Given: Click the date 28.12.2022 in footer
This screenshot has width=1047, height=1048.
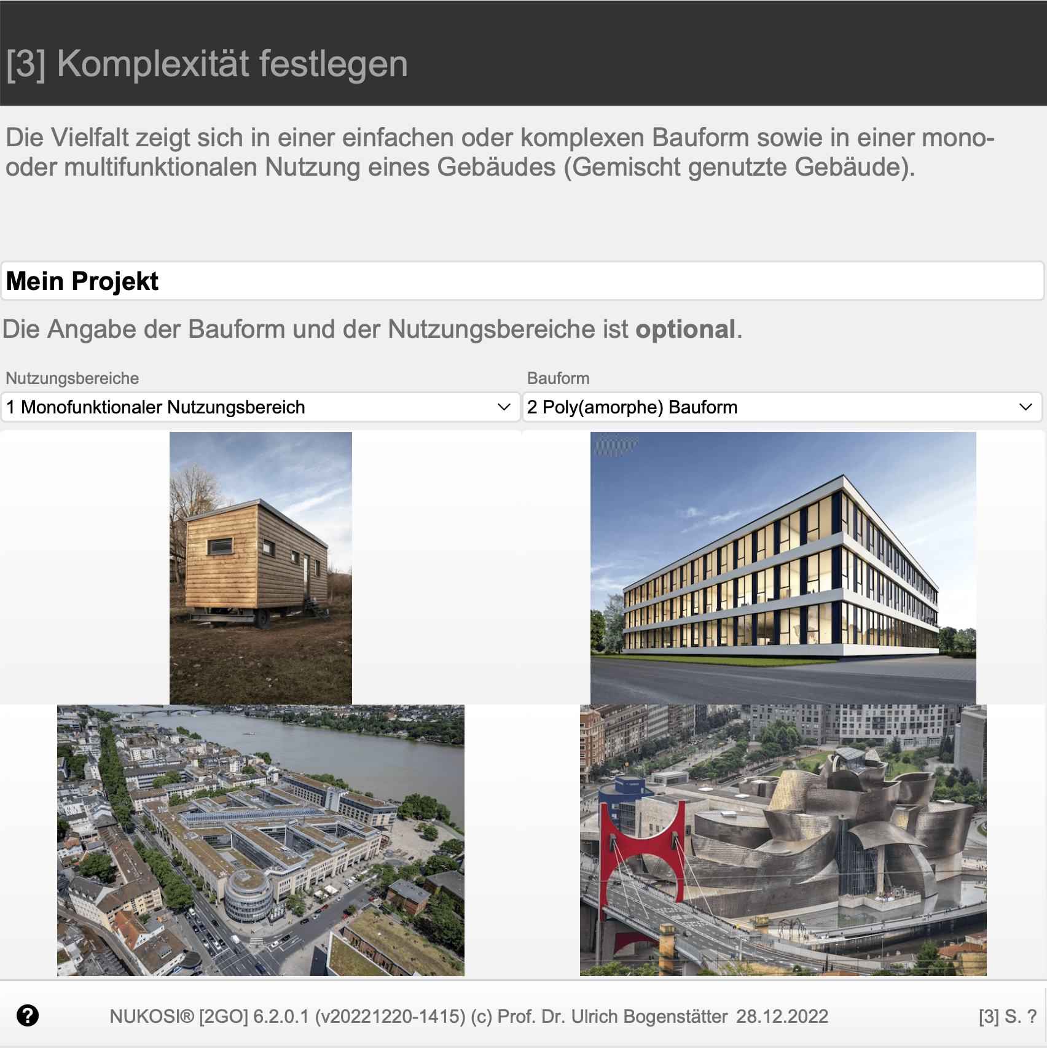Looking at the screenshot, I should 782,1017.
